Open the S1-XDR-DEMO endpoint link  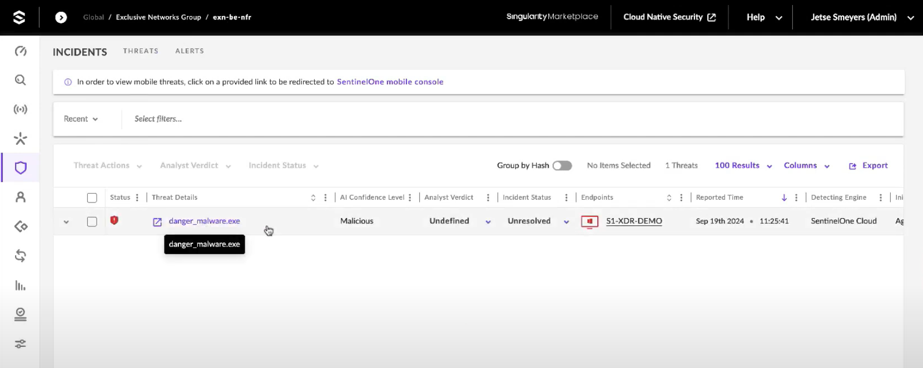(634, 221)
